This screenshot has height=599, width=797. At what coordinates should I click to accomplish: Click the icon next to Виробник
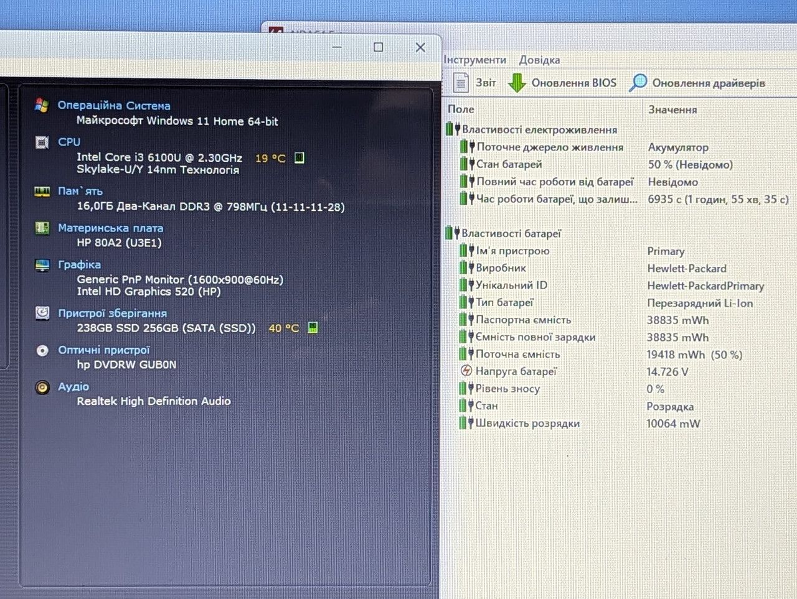[x=467, y=268]
